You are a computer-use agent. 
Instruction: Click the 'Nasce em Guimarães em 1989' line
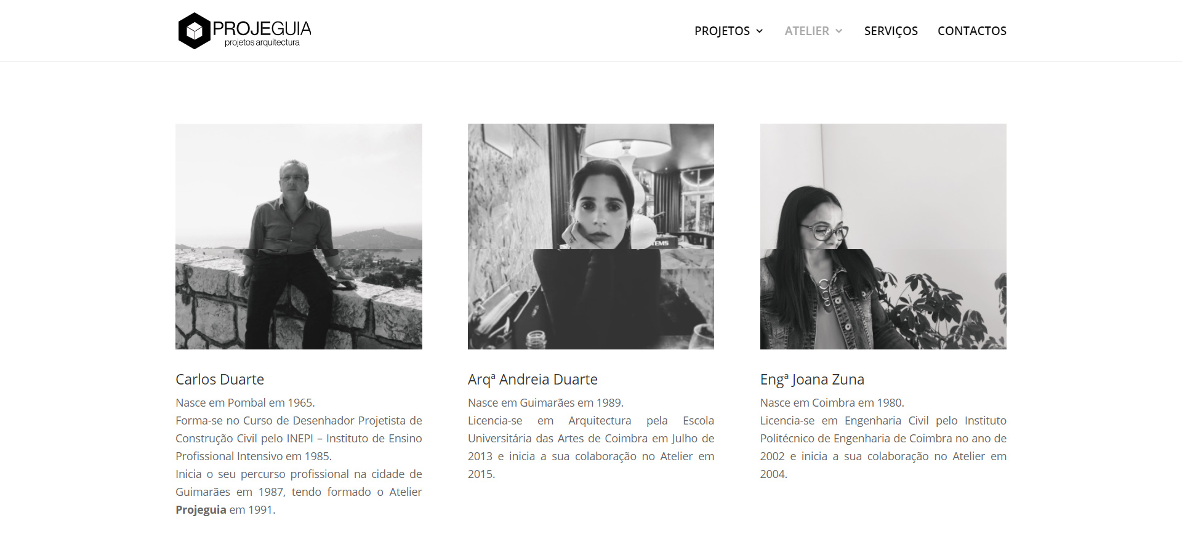pos(545,403)
